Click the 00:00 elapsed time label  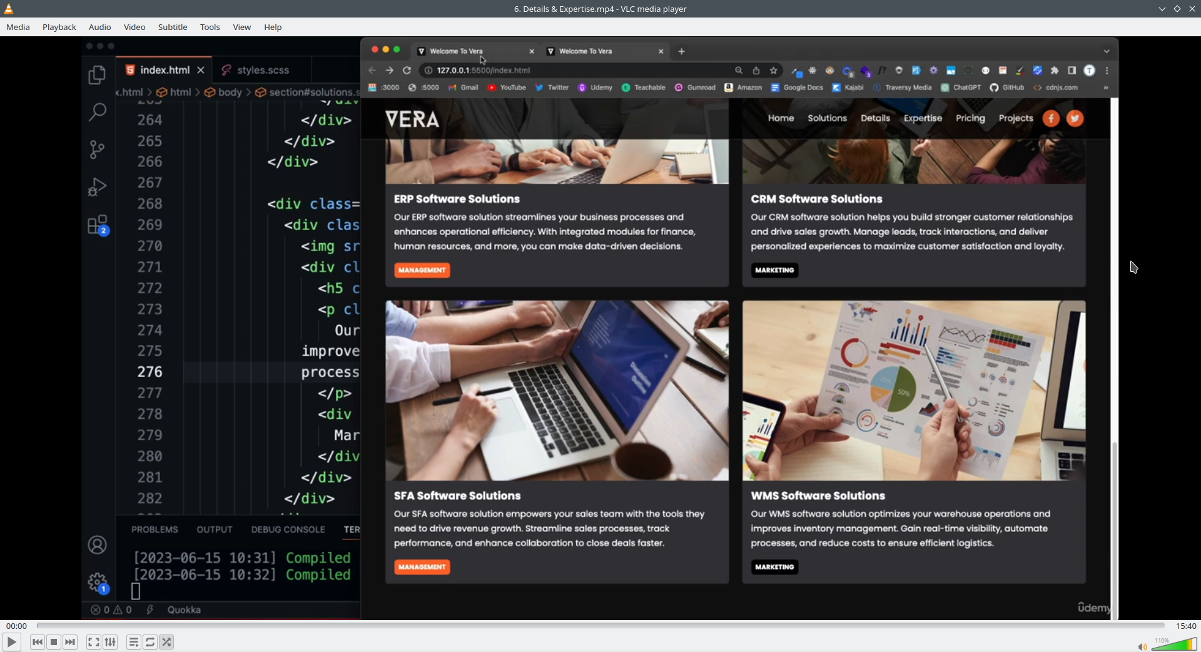16,626
